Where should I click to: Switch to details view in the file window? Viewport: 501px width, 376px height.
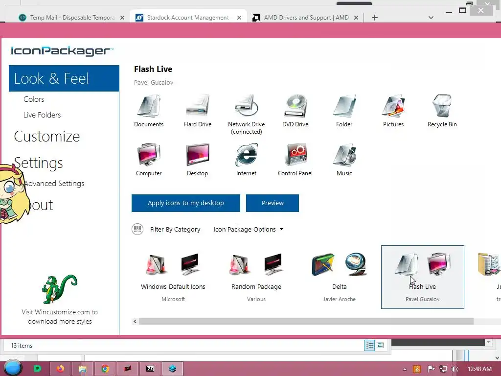point(369,345)
